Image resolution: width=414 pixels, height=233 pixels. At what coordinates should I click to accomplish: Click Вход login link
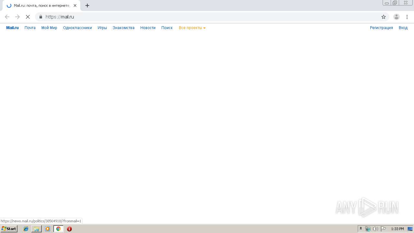[x=403, y=28]
